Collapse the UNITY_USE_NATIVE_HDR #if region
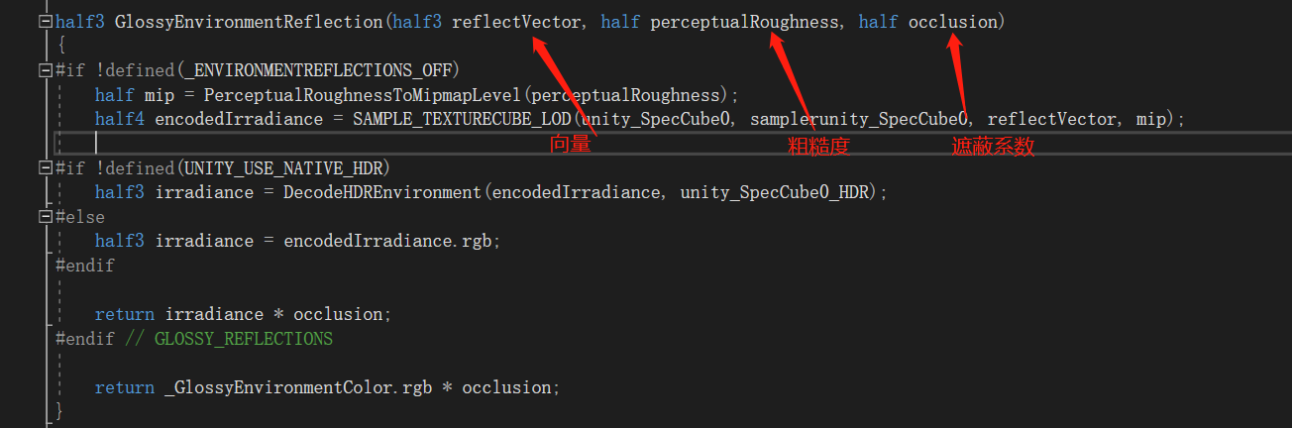Screen dimensions: 1292x428 point(45,168)
